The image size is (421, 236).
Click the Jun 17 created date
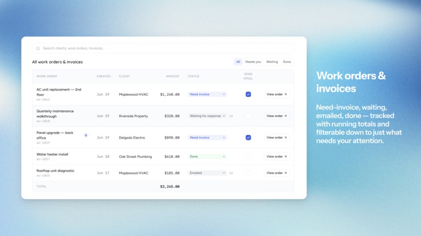coord(103,173)
